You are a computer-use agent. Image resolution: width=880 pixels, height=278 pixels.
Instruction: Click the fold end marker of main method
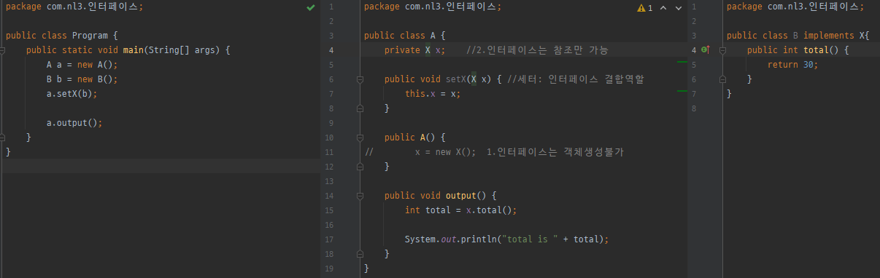click(x=3, y=137)
